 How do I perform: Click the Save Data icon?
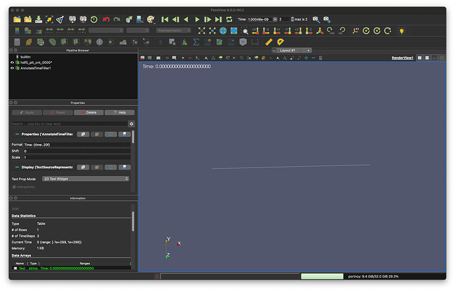(x=38, y=19)
